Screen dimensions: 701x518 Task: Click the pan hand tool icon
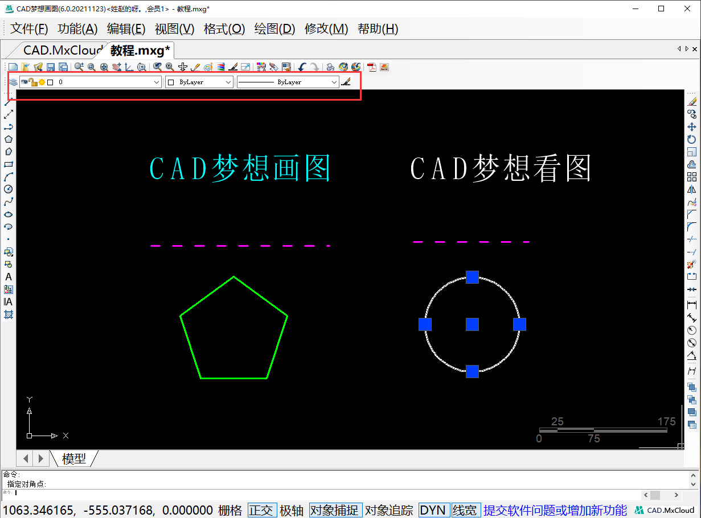pyautogui.click(x=117, y=67)
